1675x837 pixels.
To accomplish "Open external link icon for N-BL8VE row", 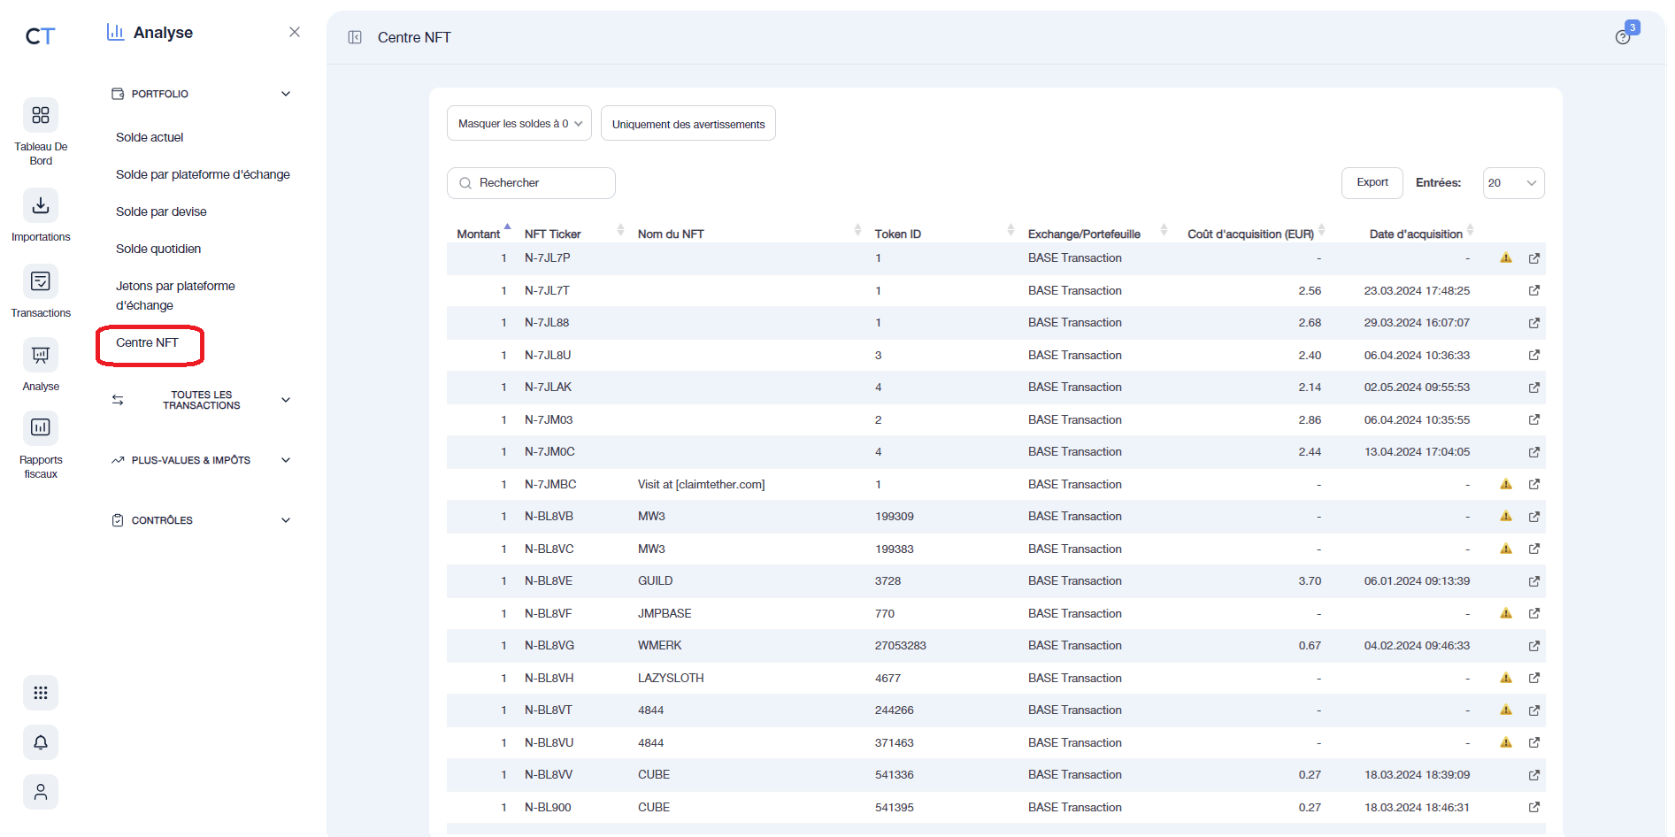I will [x=1534, y=581].
